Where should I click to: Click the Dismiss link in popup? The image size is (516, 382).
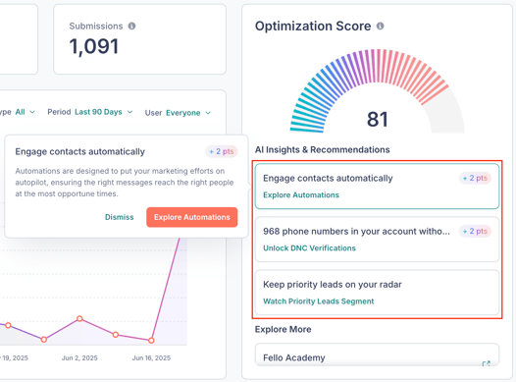click(x=119, y=217)
